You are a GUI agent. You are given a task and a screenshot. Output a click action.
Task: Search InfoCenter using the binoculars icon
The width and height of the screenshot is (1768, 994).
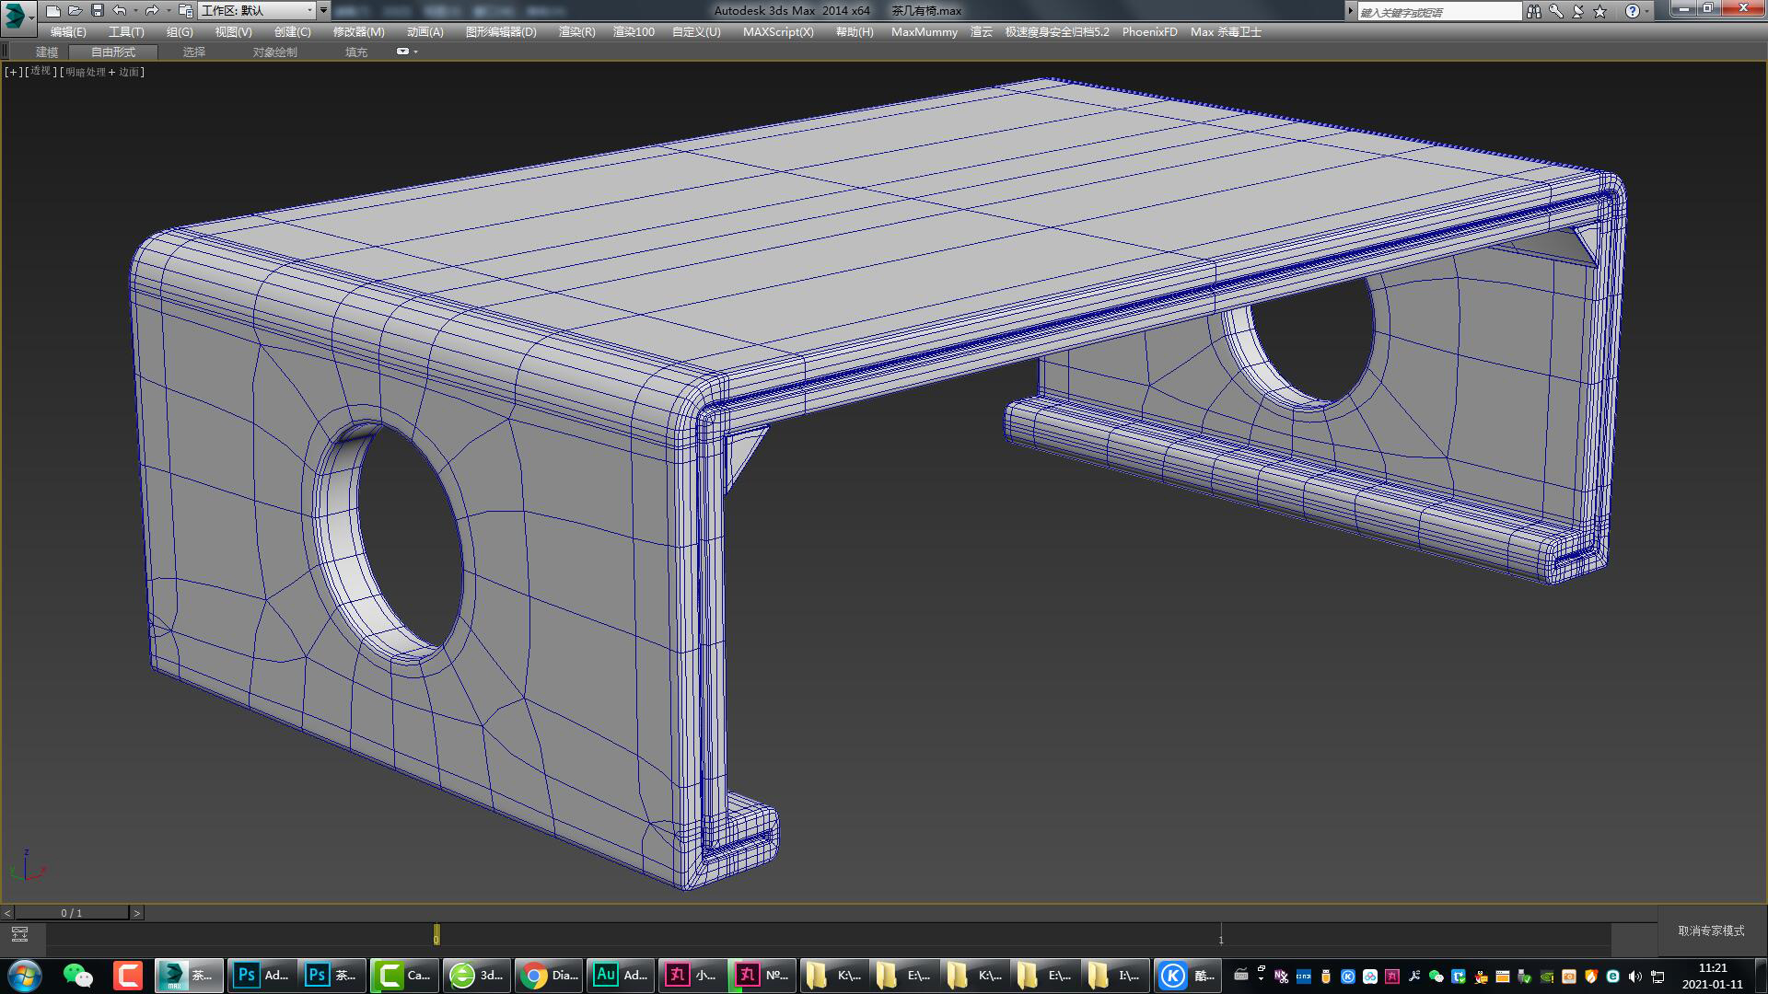[x=1534, y=11]
